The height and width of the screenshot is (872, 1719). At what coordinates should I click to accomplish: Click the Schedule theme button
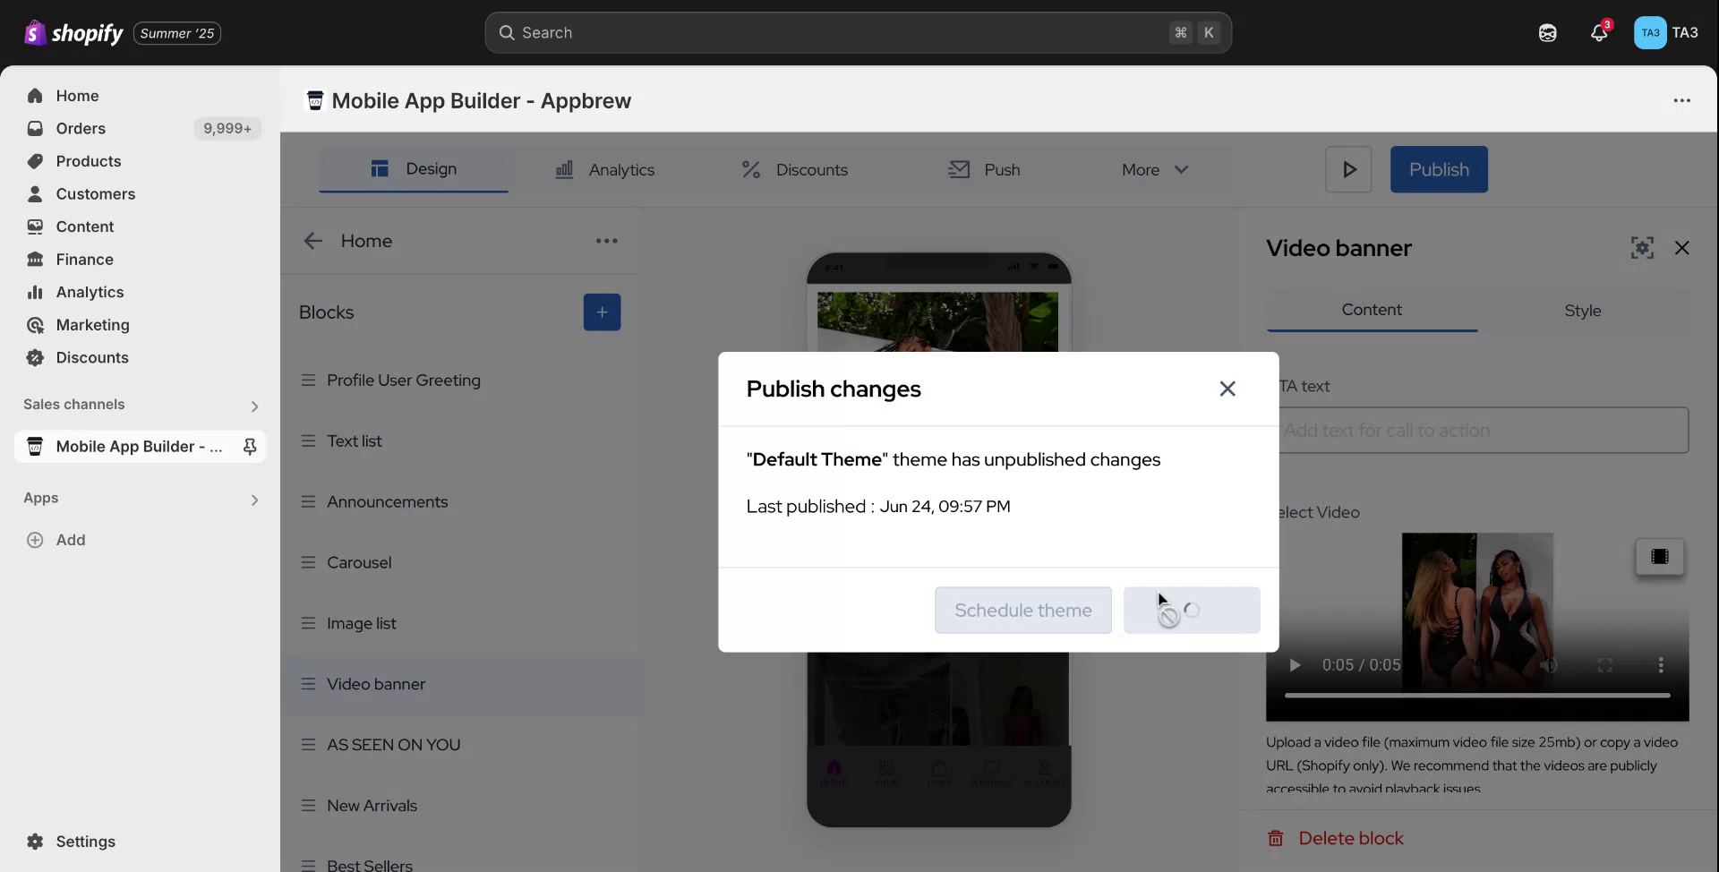coord(1022,610)
